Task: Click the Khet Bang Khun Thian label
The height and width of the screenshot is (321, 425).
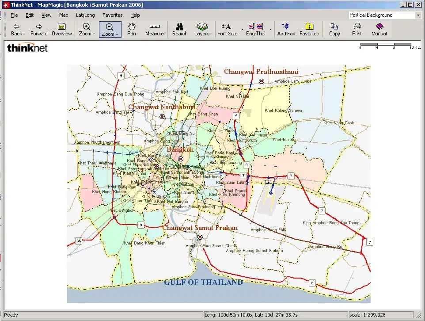Action: click(144, 243)
